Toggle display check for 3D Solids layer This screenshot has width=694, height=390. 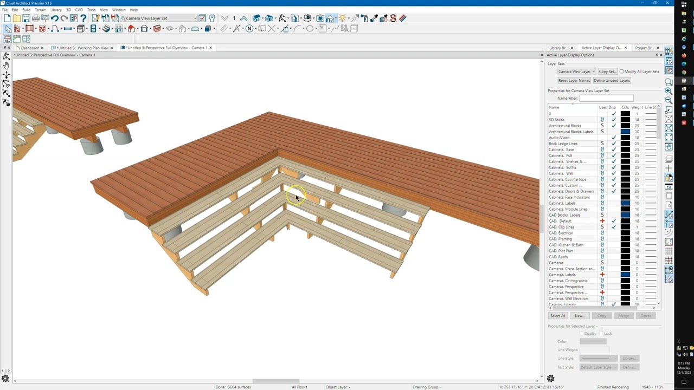(x=613, y=120)
